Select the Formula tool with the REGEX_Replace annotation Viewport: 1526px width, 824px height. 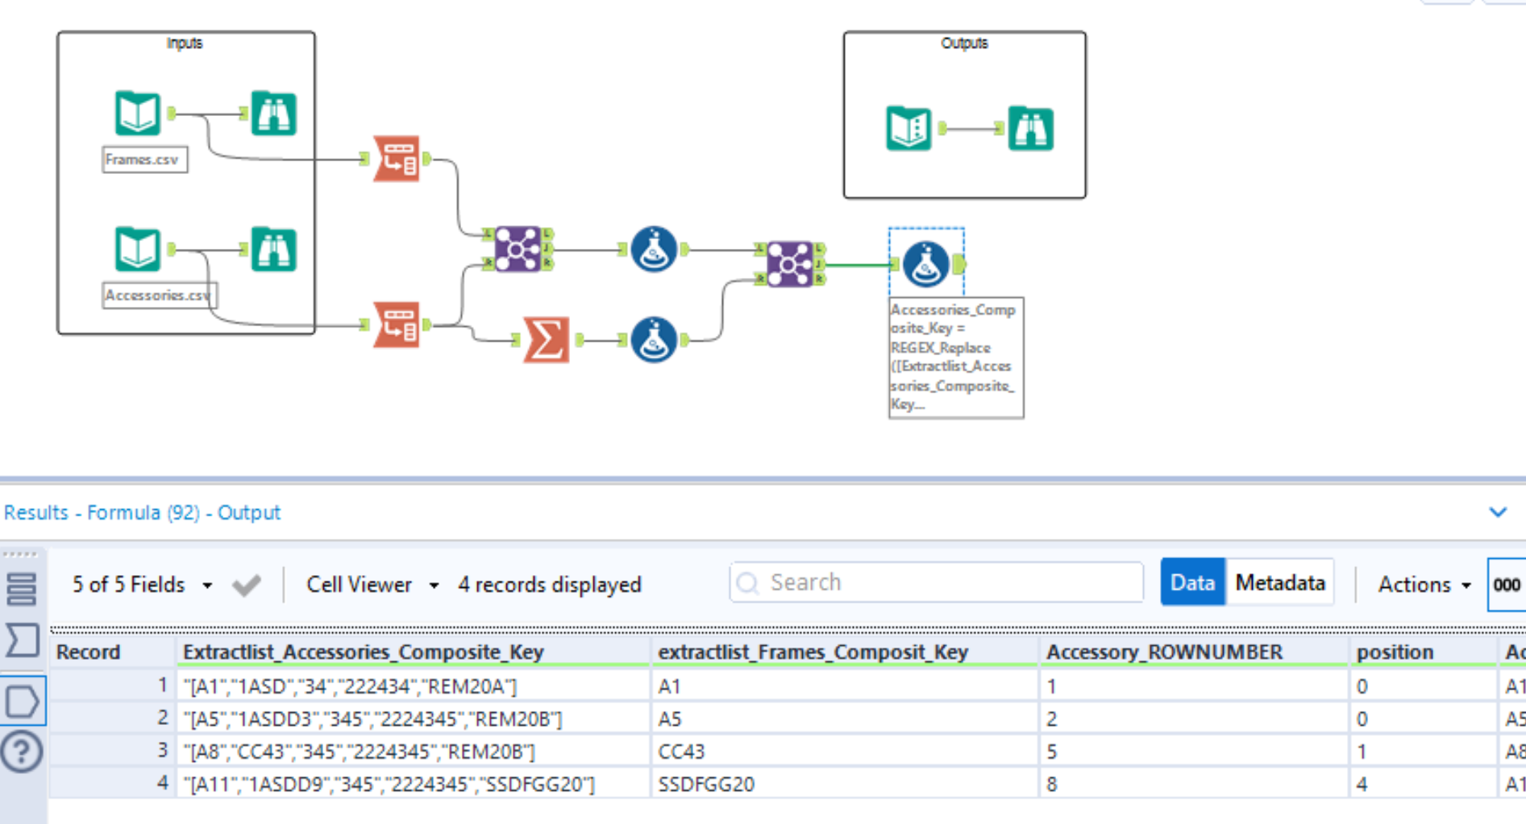pos(926,264)
